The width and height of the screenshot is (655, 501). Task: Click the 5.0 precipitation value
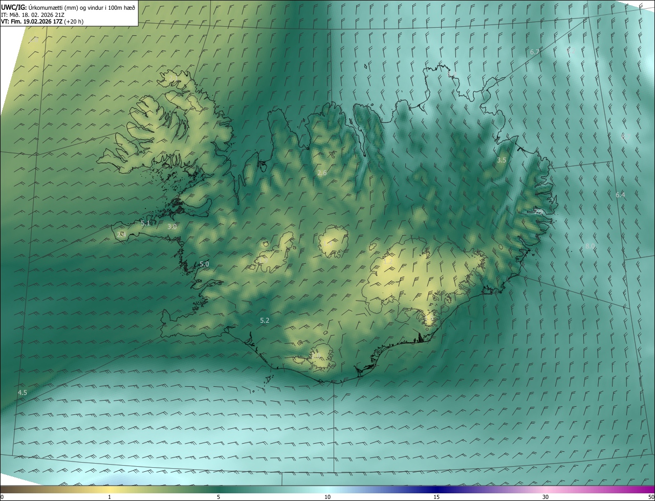pos(204,264)
